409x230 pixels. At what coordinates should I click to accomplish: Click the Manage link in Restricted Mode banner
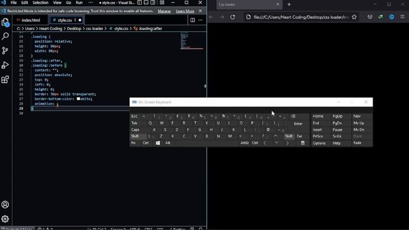(x=164, y=11)
